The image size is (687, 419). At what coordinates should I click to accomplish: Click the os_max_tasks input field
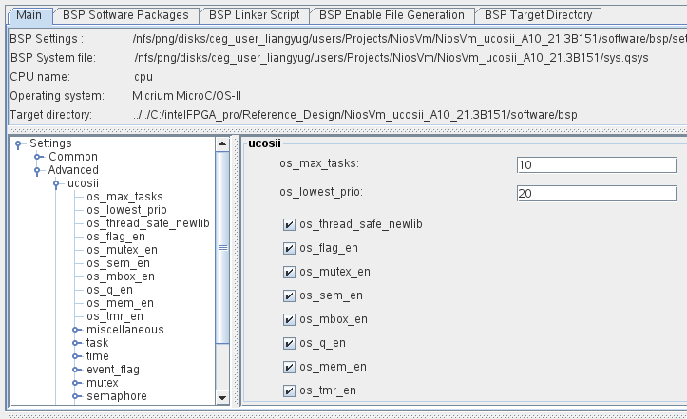[x=596, y=164]
